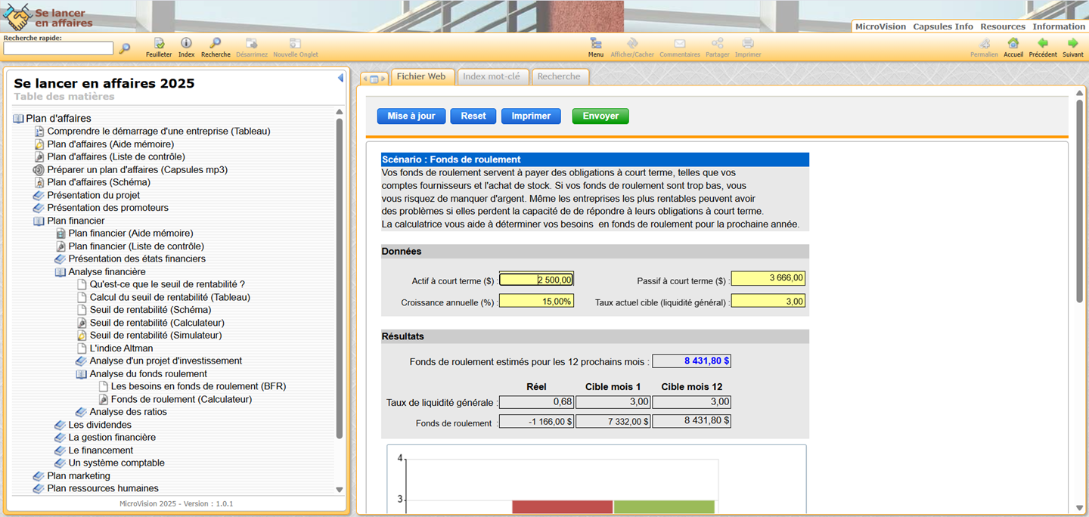This screenshot has width=1089, height=517.
Task: Collapse the Plan d'affaires tree node
Action: [x=19, y=119]
